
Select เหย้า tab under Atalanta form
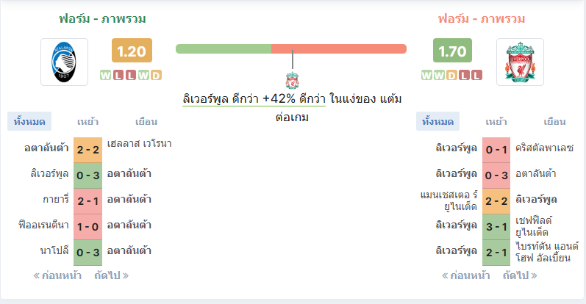[87, 122]
